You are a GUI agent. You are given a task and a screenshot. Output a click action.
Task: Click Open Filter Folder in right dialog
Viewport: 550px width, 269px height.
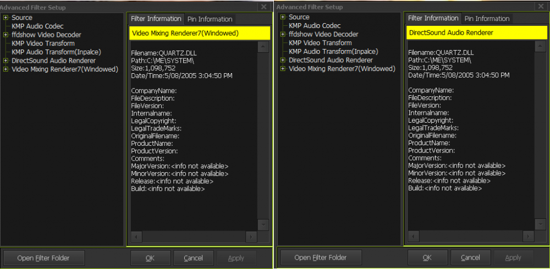321,257
